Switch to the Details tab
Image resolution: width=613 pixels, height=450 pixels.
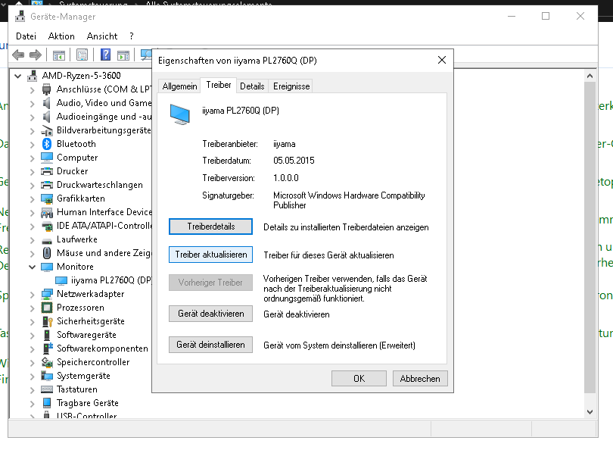[x=252, y=86]
